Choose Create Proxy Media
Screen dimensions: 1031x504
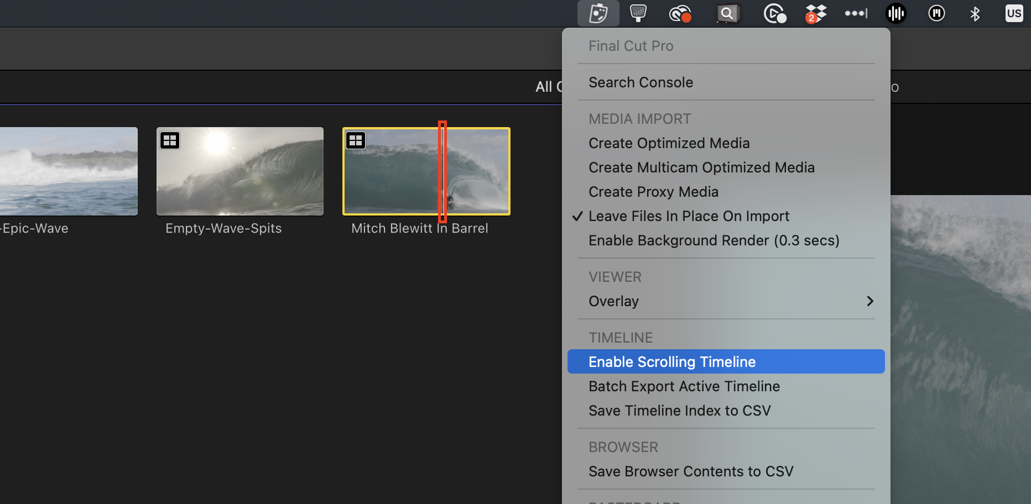726,192
